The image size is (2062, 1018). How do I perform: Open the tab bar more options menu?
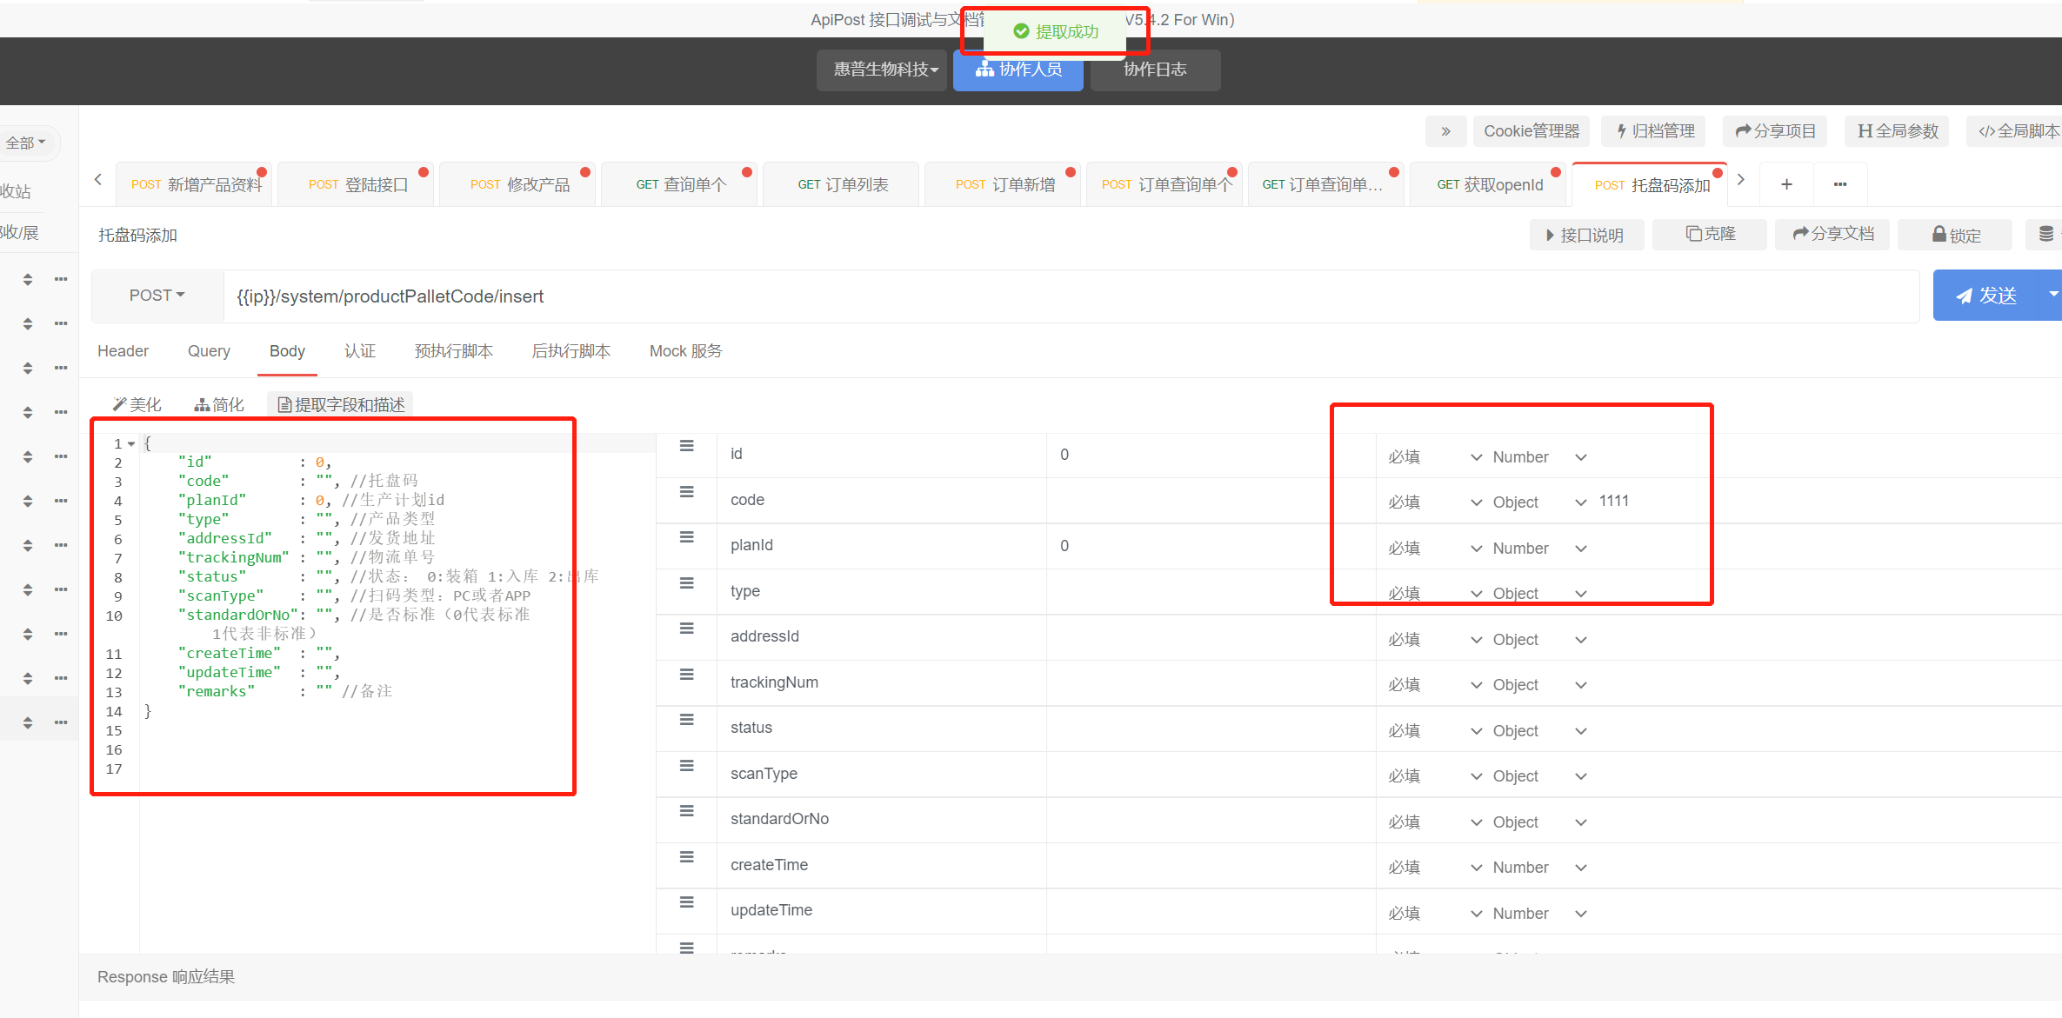[x=1840, y=184]
